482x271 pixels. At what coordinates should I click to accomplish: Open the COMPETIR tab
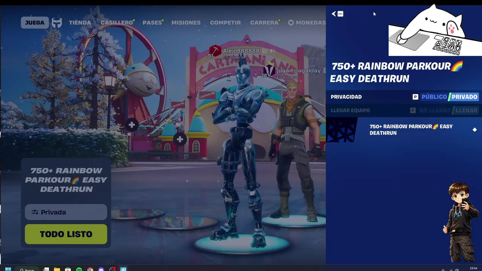225,23
